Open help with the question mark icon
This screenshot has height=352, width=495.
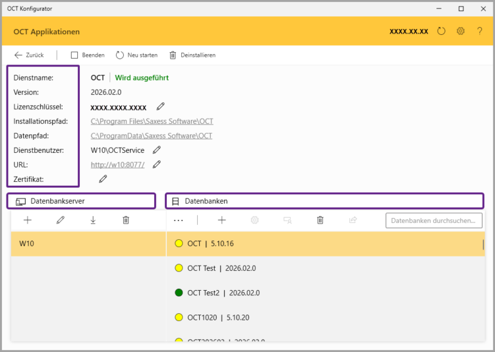coord(480,31)
